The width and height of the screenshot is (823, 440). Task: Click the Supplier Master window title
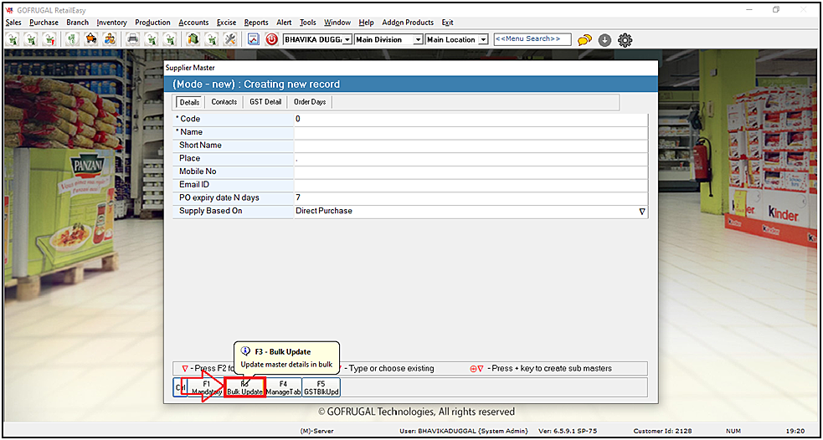[x=189, y=68]
